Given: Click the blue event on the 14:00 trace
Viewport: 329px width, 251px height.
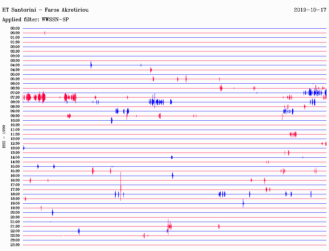Looking at the screenshot, I should (x=172, y=157).
